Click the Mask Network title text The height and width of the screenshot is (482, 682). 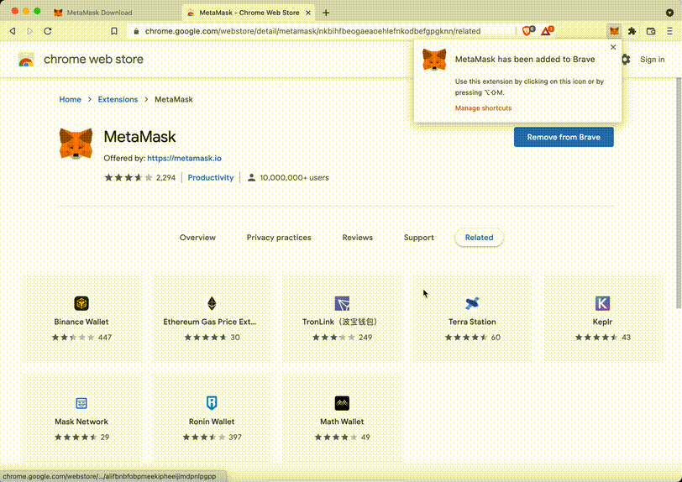coord(81,422)
